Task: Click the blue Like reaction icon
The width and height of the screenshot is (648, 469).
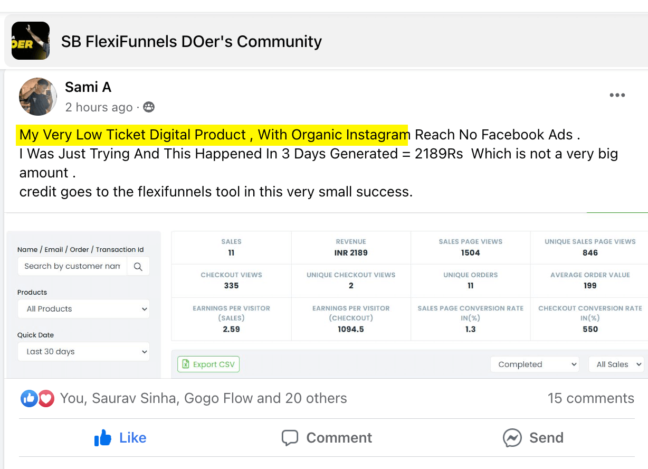Action: click(x=28, y=398)
